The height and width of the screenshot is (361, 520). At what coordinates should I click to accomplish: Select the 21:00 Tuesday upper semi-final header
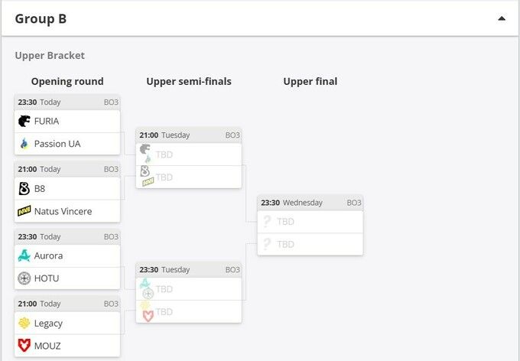[189, 135]
